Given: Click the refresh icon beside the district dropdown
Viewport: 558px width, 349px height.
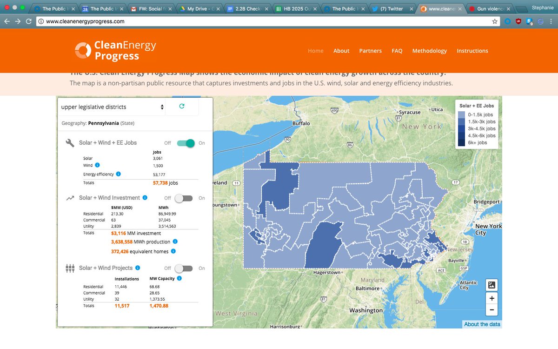Looking at the screenshot, I should pyautogui.click(x=182, y=106).
